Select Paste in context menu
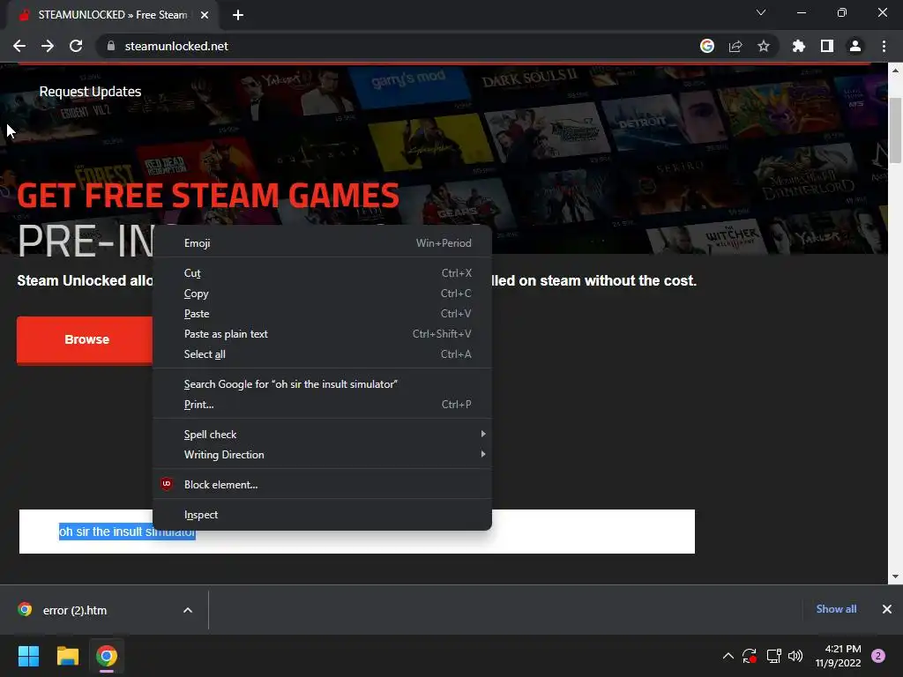This screenshot has width=903, height=677. pos(322,313)
